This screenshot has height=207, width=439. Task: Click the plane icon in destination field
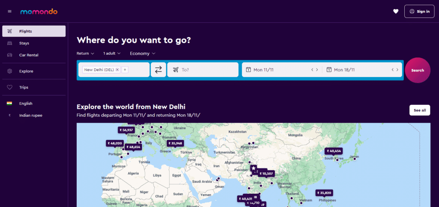click(175, 70)
